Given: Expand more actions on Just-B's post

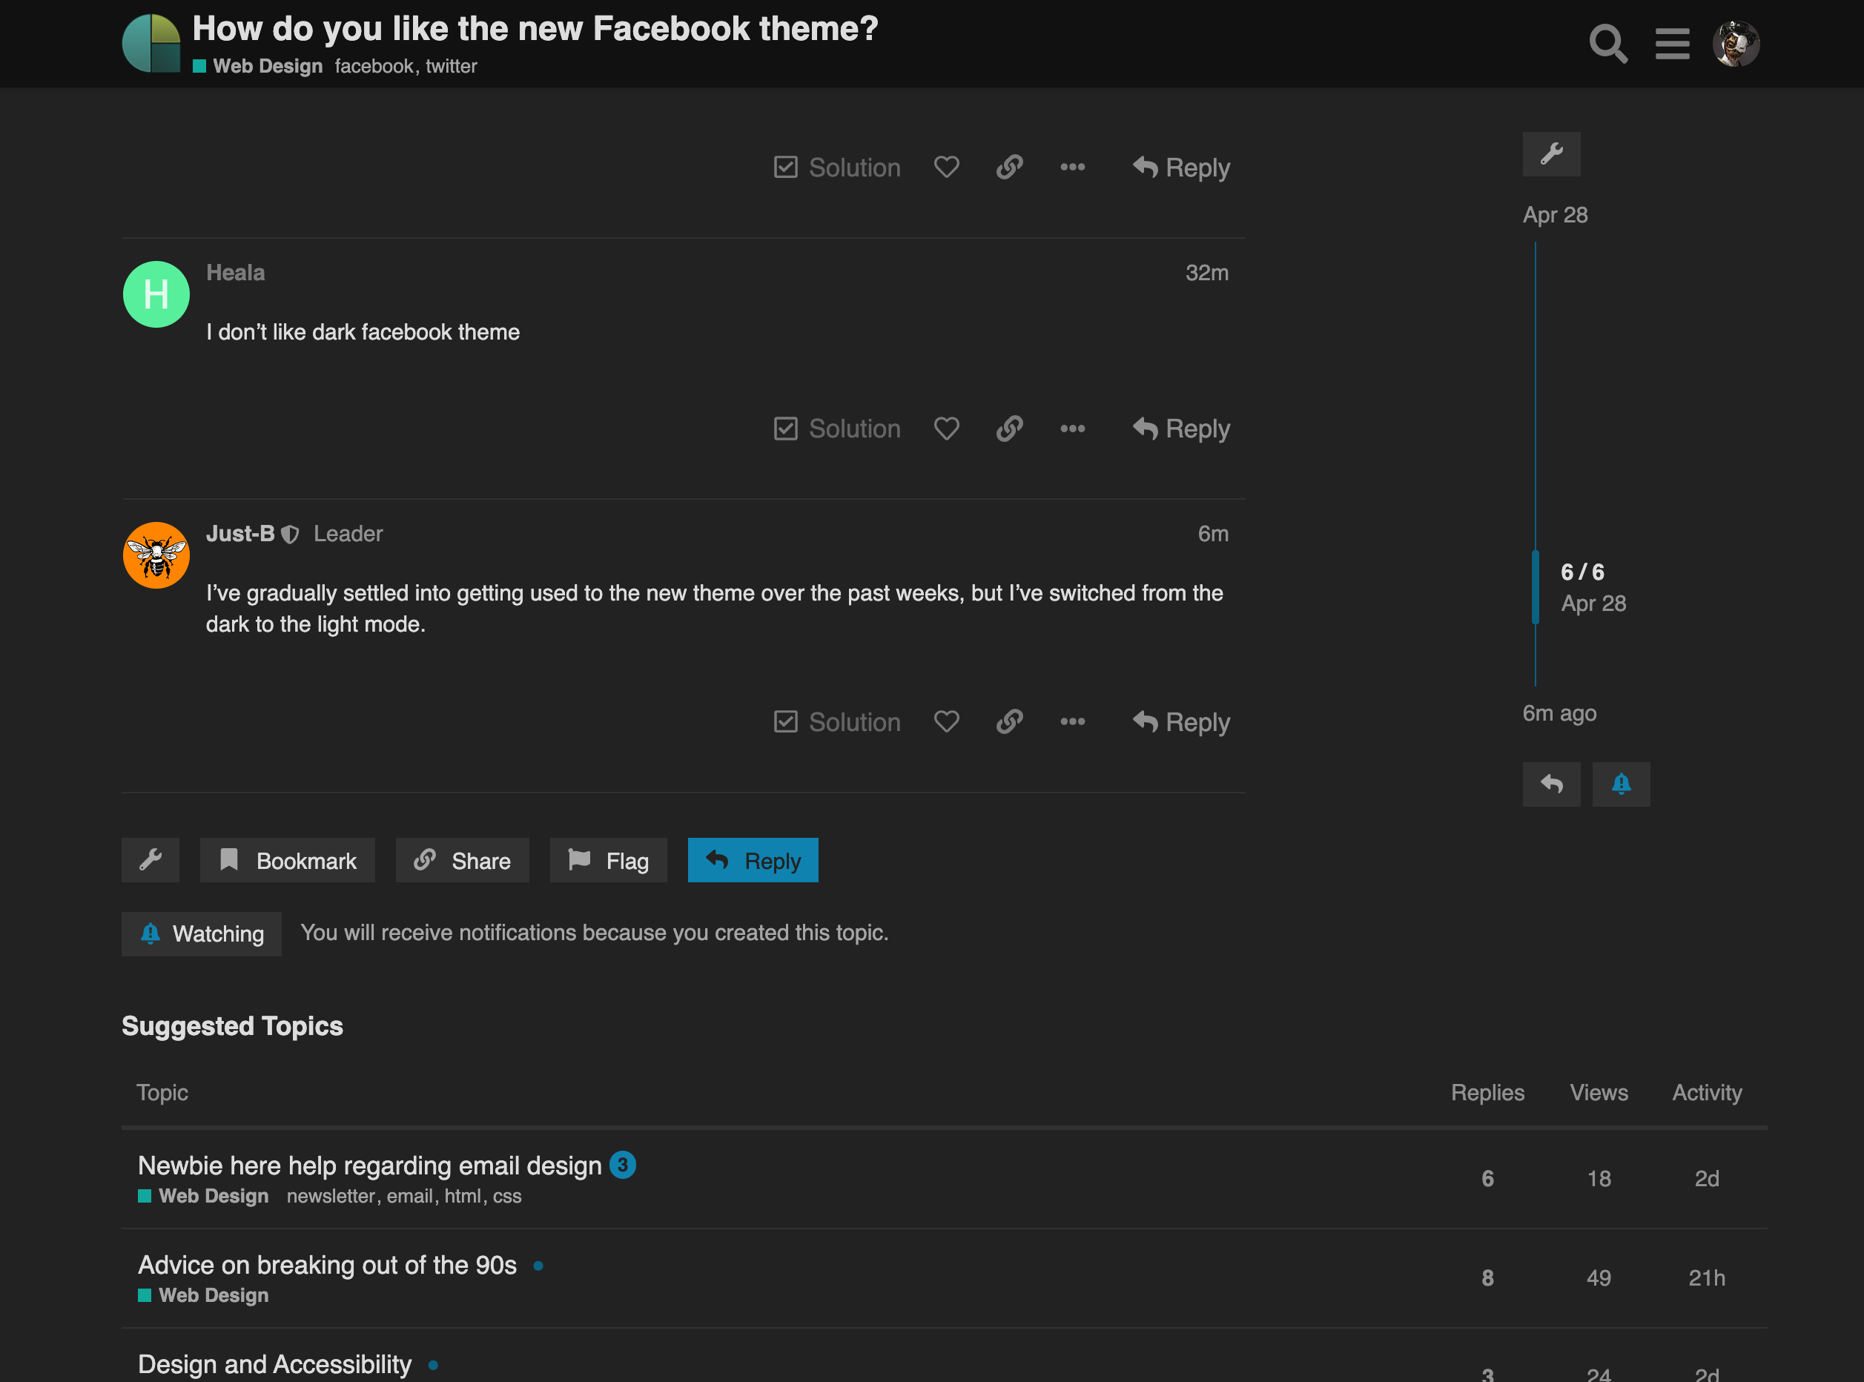Looking at the screenshot, I should tap(1073, 721).
